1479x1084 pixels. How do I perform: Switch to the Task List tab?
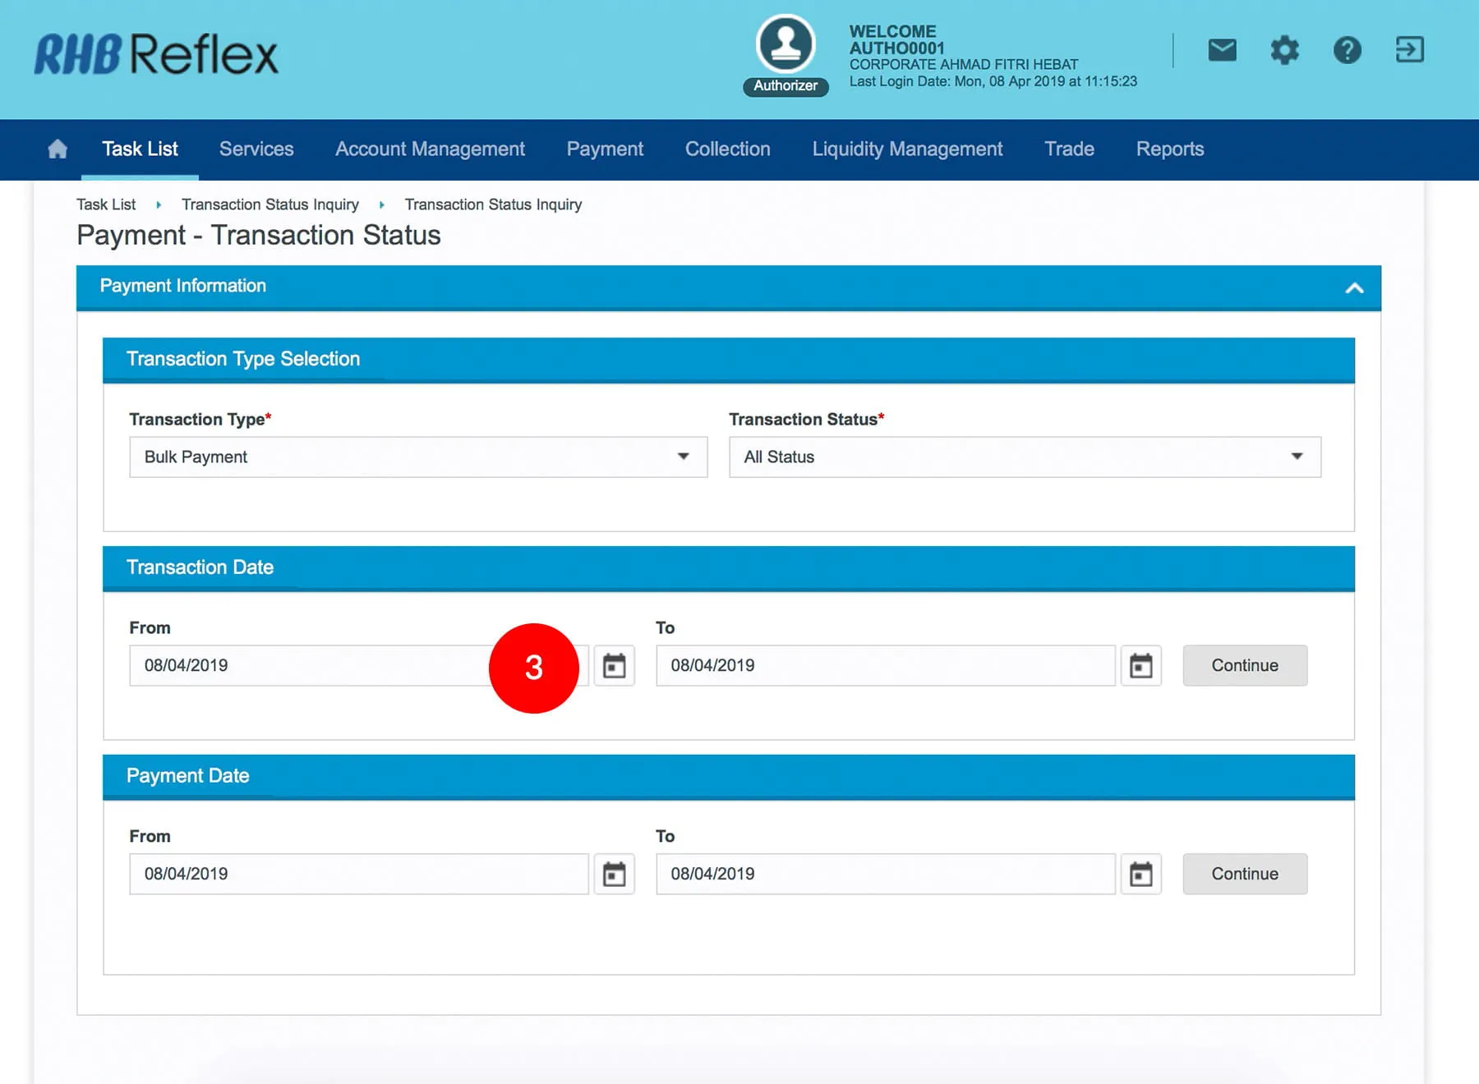point(140,149)
